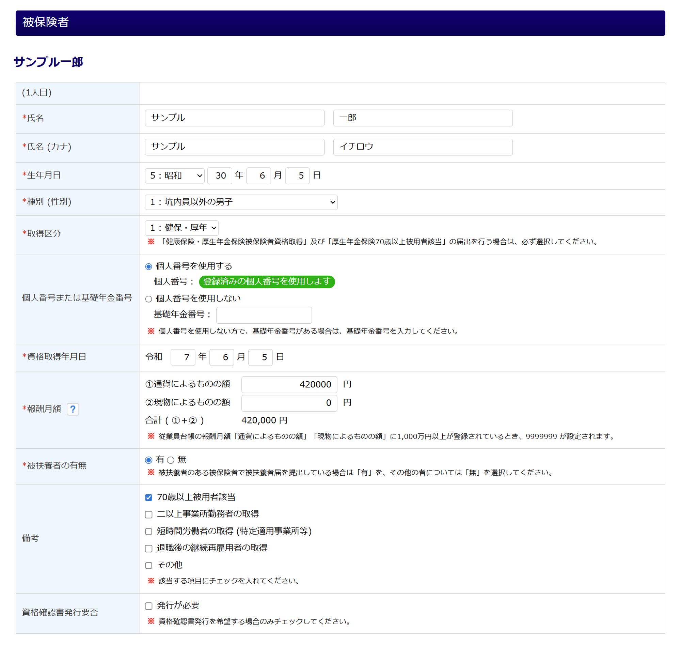The image size is (681, 645).
Task: Expand the 取得区分 dropdown
Action: (181, 228)
